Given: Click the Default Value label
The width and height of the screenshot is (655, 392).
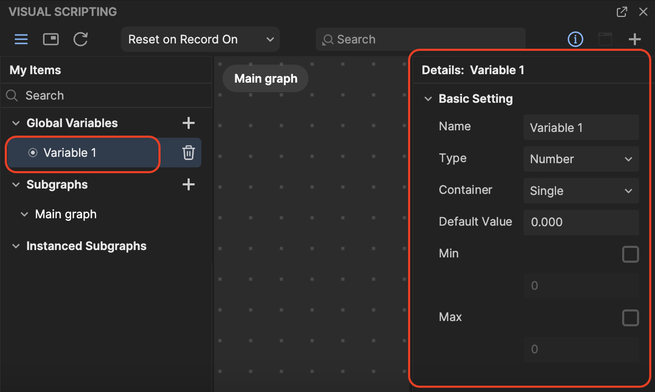Looking at the screenshot, I should click(475, 221).
